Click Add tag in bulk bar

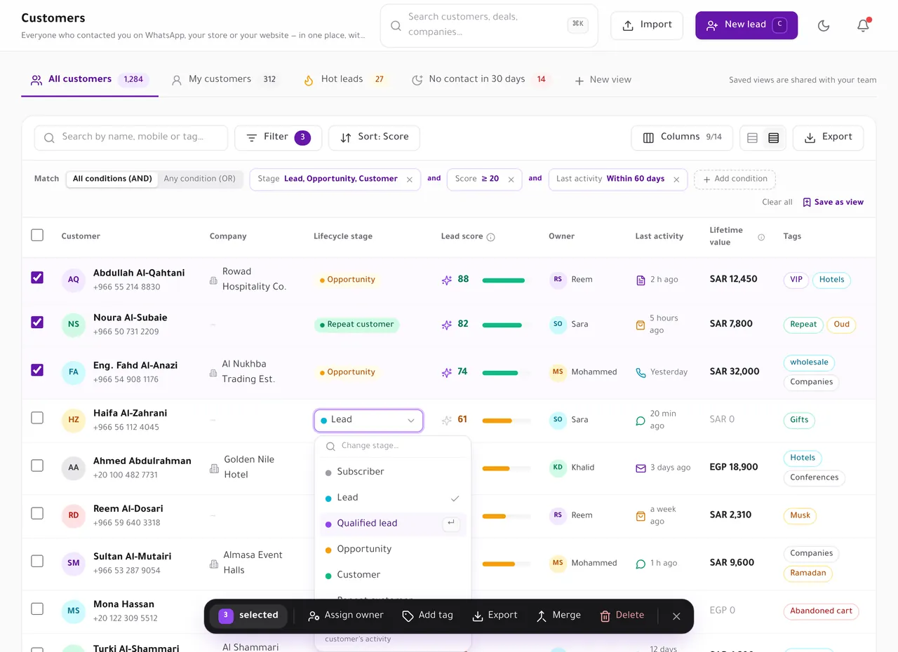[427, 616]
